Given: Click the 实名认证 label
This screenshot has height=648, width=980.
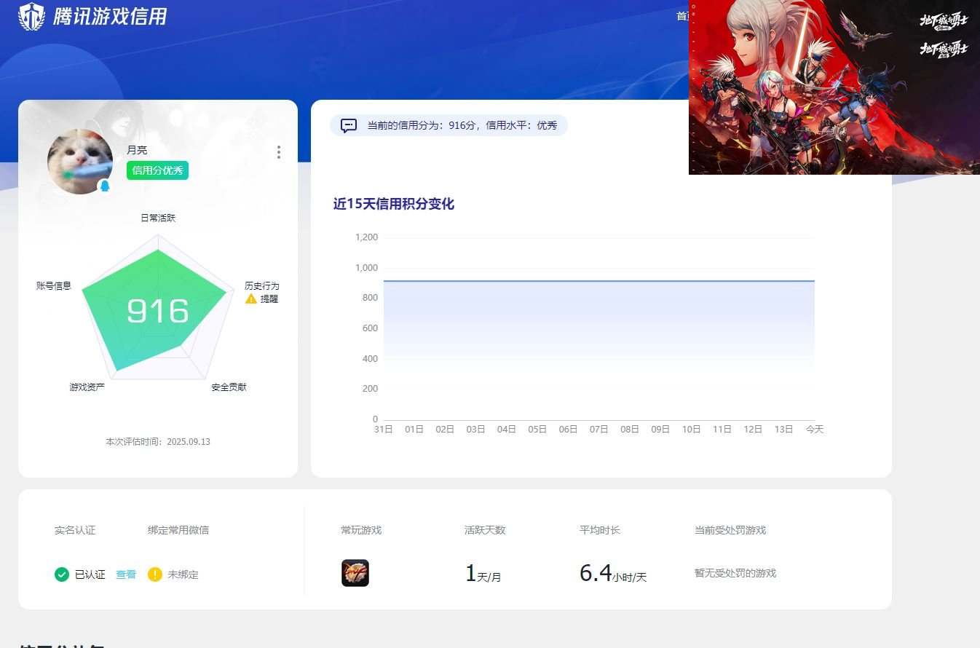Looking at the screenshot, I should (75, 530).
